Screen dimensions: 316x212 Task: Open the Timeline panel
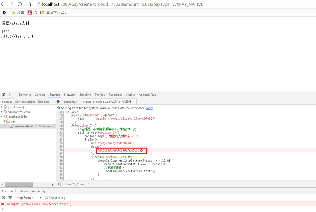(x=85, y=95)
